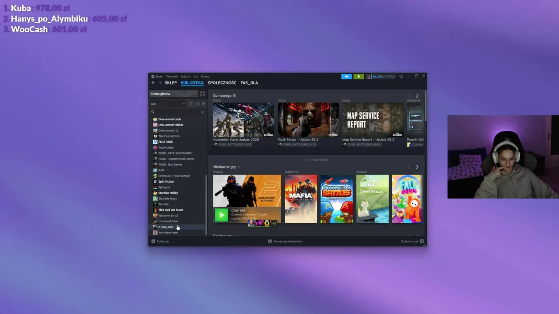Show next Niedawne gry items
The image size is (559, 314).
417,167
